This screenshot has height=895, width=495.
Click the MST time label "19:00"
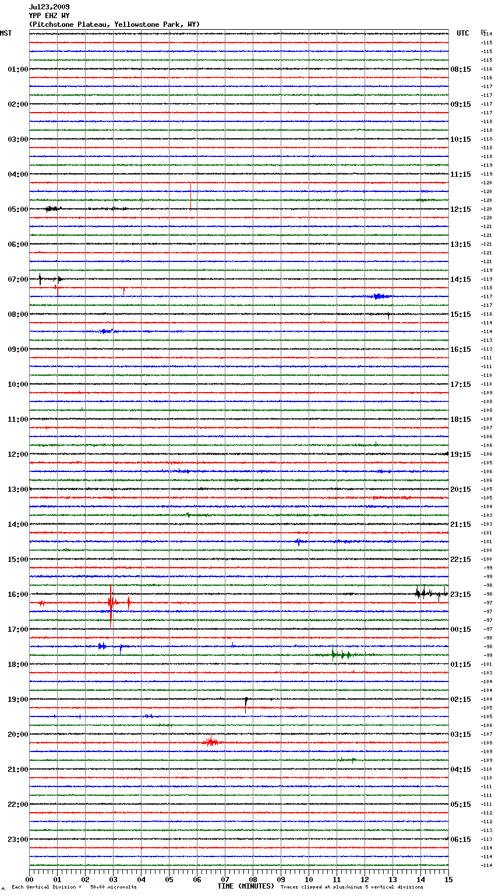click(x=18, y=700)
